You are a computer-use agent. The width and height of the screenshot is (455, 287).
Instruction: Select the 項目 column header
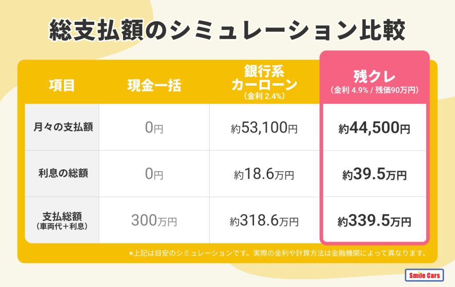(62, 85)
